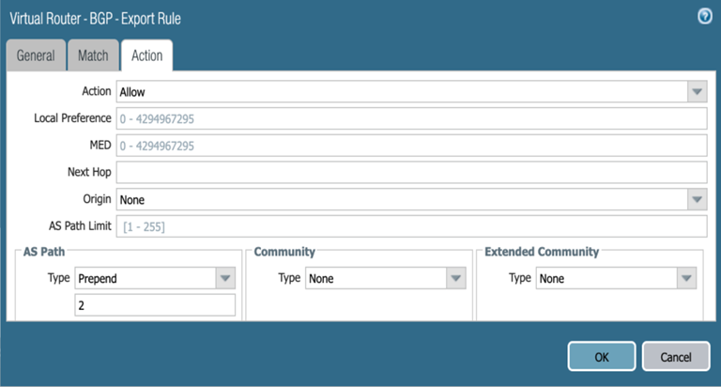The image size is (721, 387).
Task: Click the Origin label
Action: [97, 199]
